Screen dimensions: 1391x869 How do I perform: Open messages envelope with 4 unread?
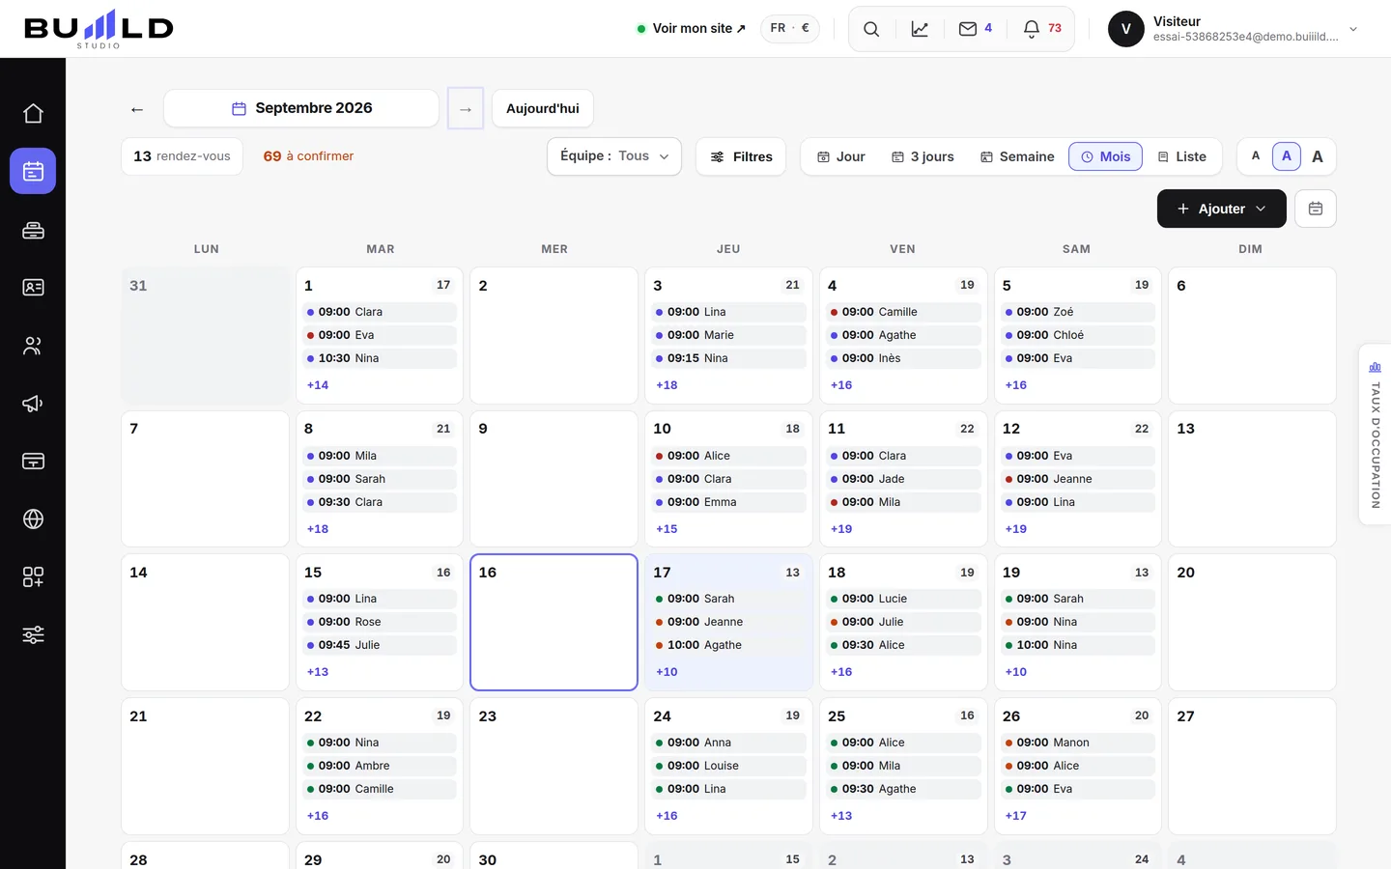[x=976, y=29]
